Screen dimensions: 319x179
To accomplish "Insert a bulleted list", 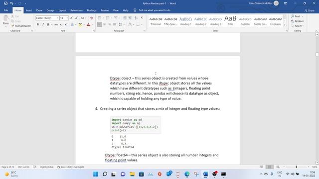I will pos(100,18).
